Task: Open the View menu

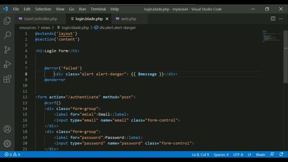Action: [60, 9]
